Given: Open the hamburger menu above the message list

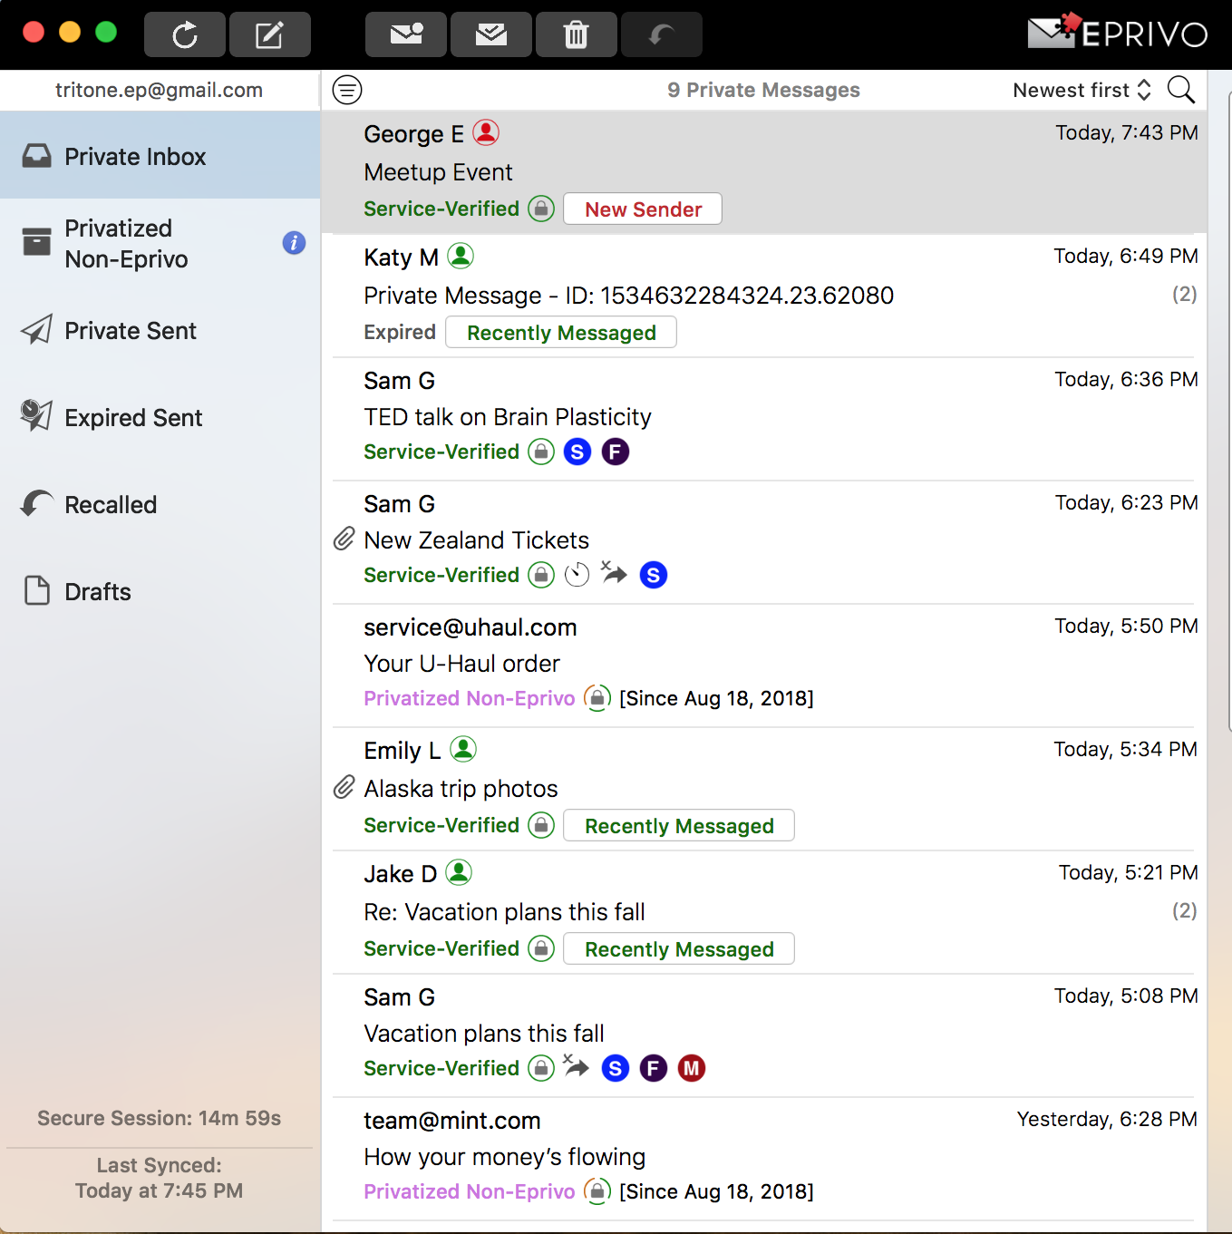Looking at the screenshot, I should pyautogui.click(x=346, y=90).
